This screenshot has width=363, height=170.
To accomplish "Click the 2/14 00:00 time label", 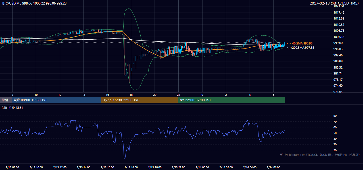I will point(202,167).
